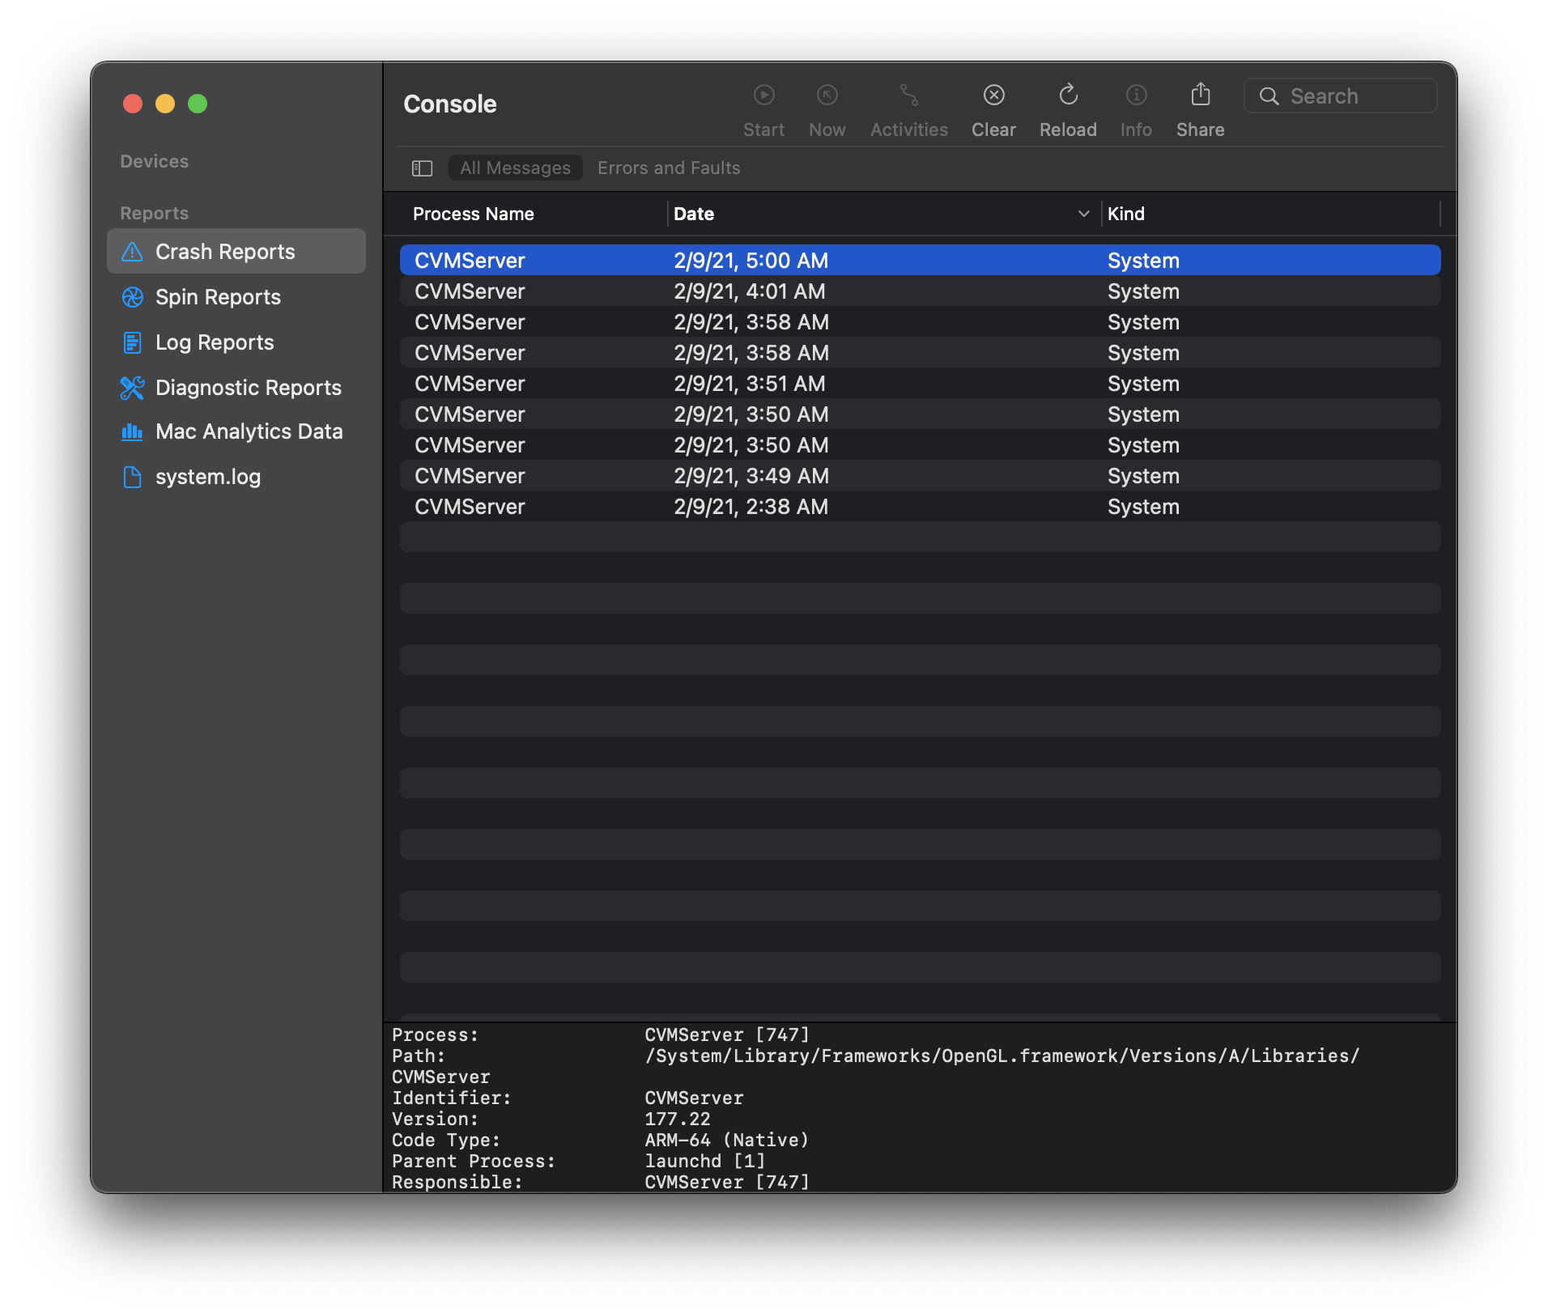1548x1313 pixels.
Task: Open Spin Reports in sidebar
Action: tap(236, 297)
